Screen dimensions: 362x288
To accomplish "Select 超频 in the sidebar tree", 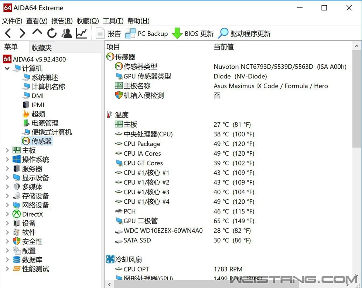I will (38, 114).
